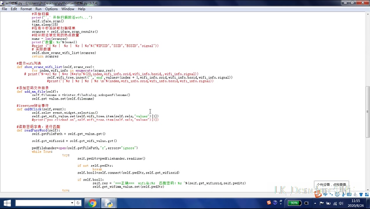The height and width of the screenshot is (209, 370).
Task: Click the vertical scrollbar up arrow
Action: pos(367,14)
